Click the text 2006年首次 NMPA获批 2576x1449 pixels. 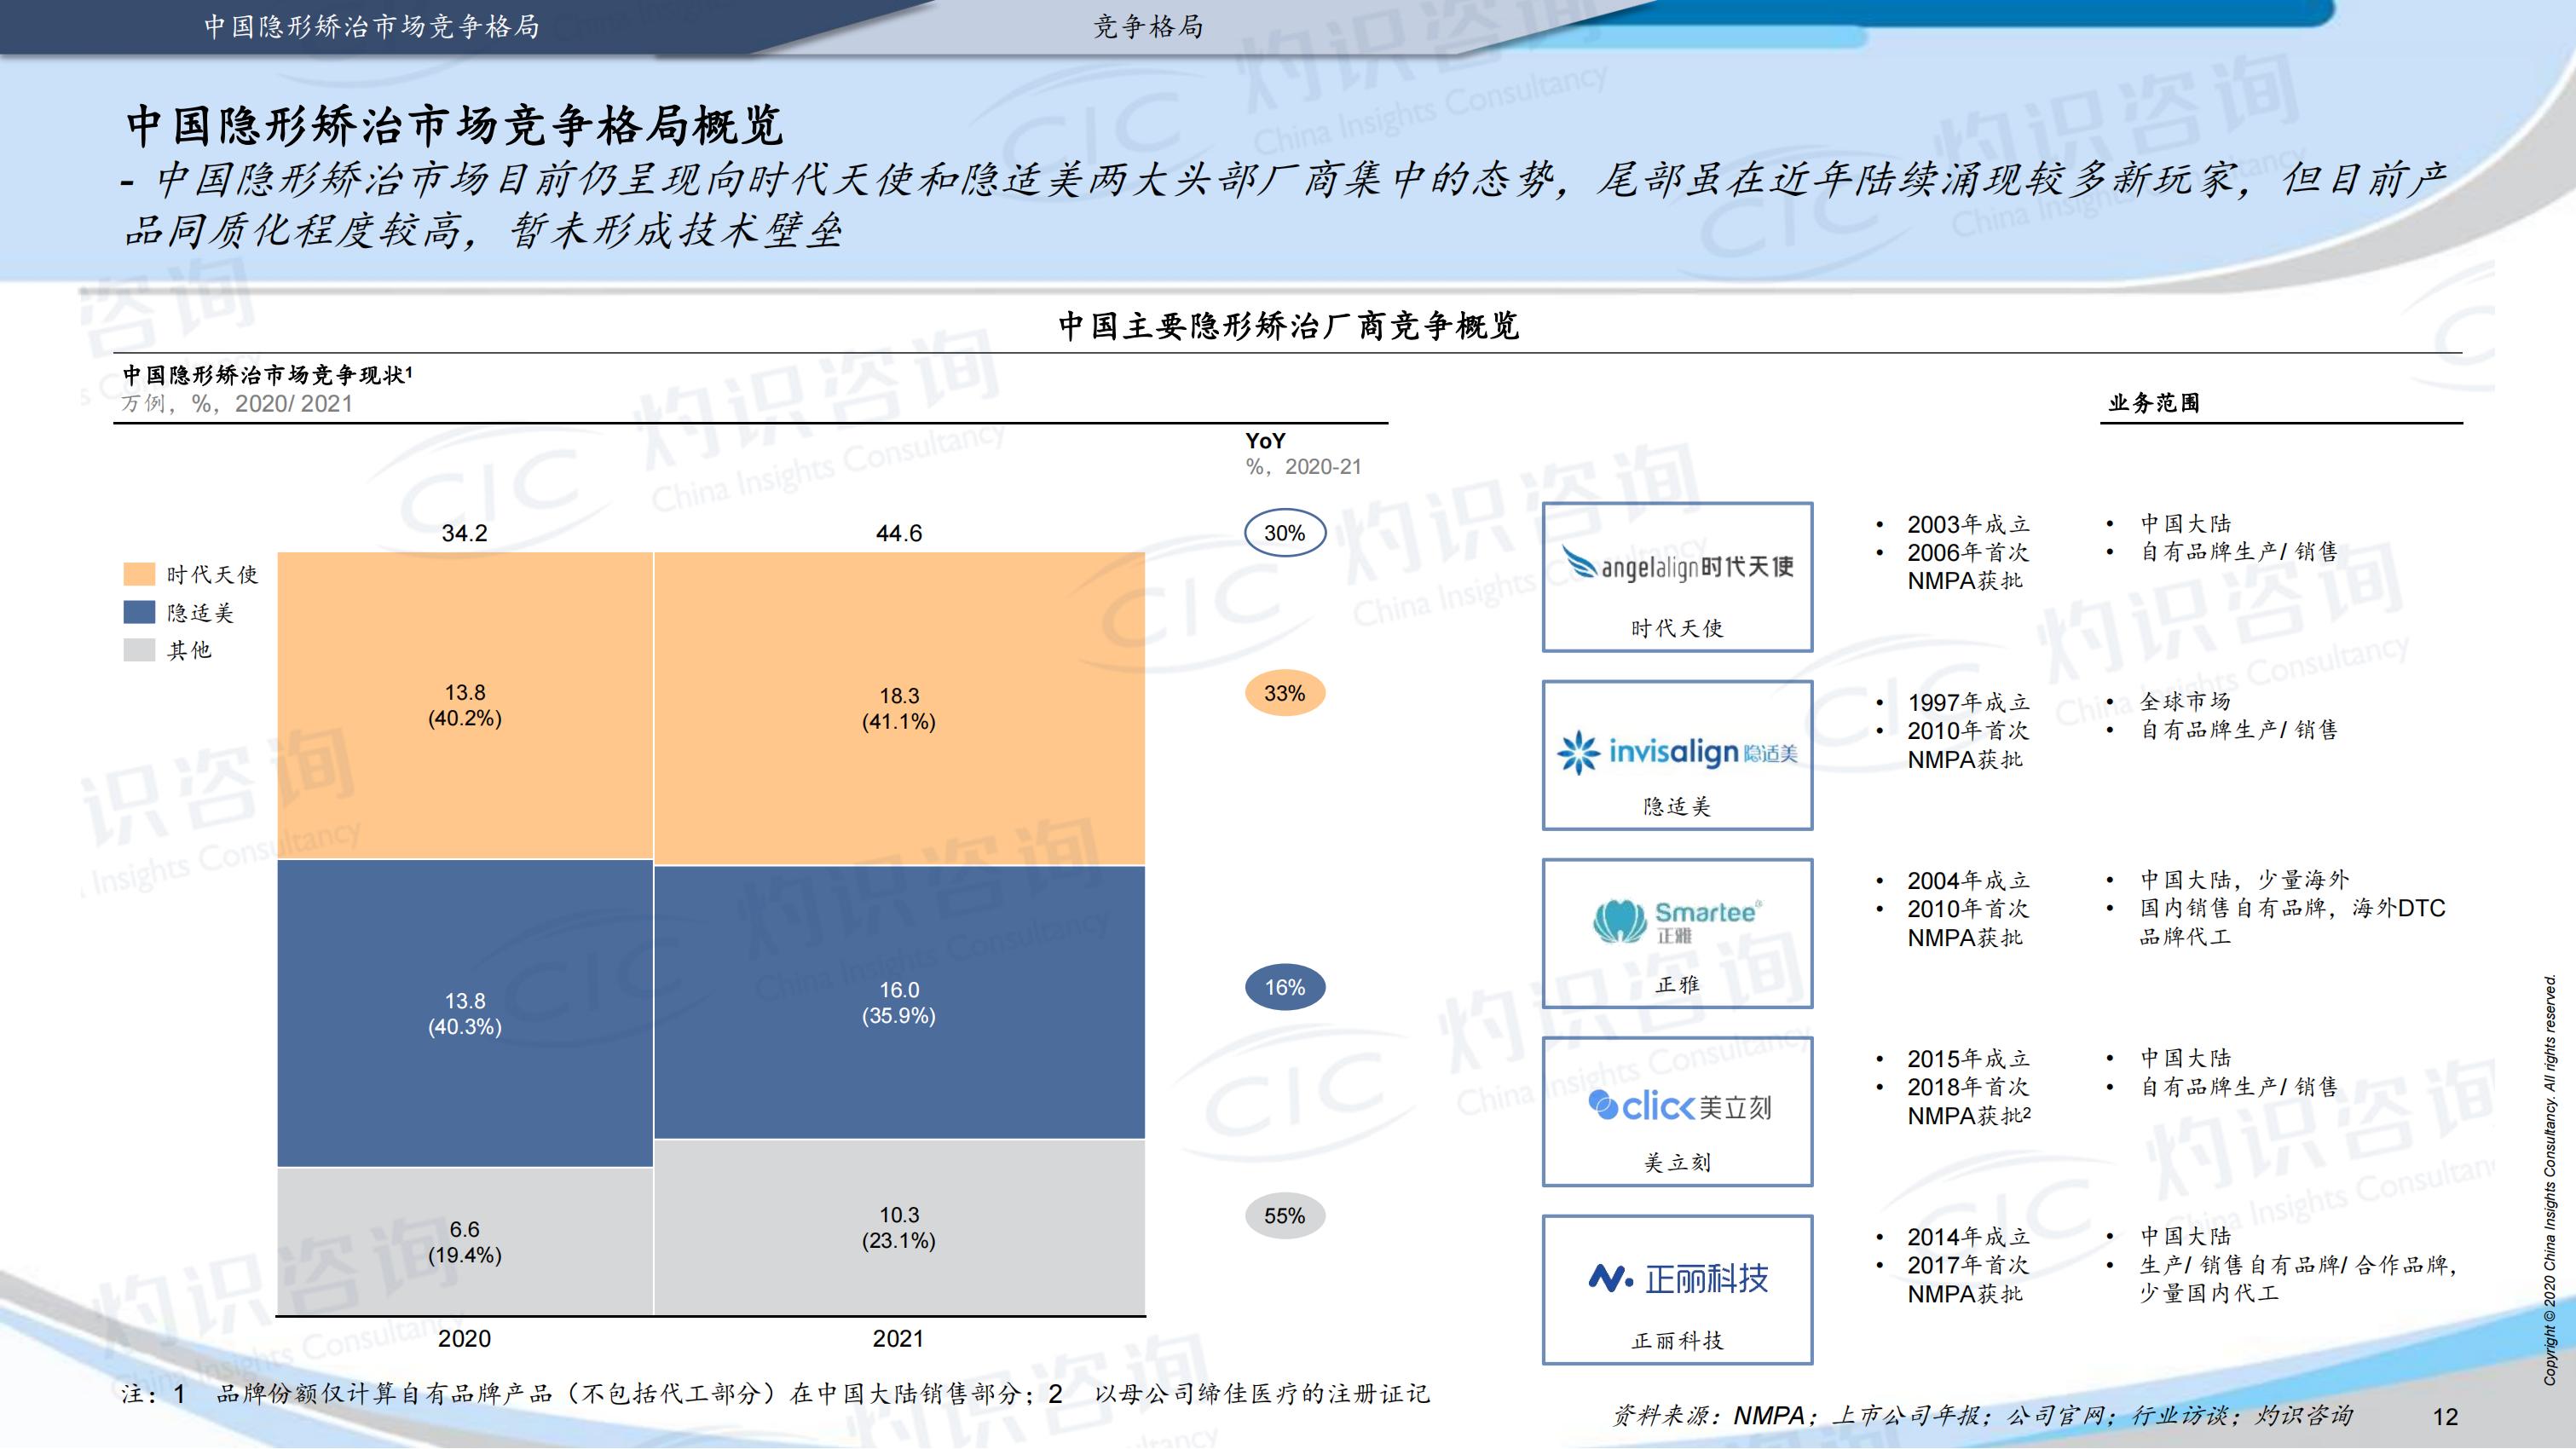click(1968, 566)
